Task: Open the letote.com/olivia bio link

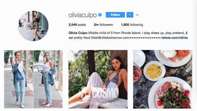Action: click(x=175, y=38)
